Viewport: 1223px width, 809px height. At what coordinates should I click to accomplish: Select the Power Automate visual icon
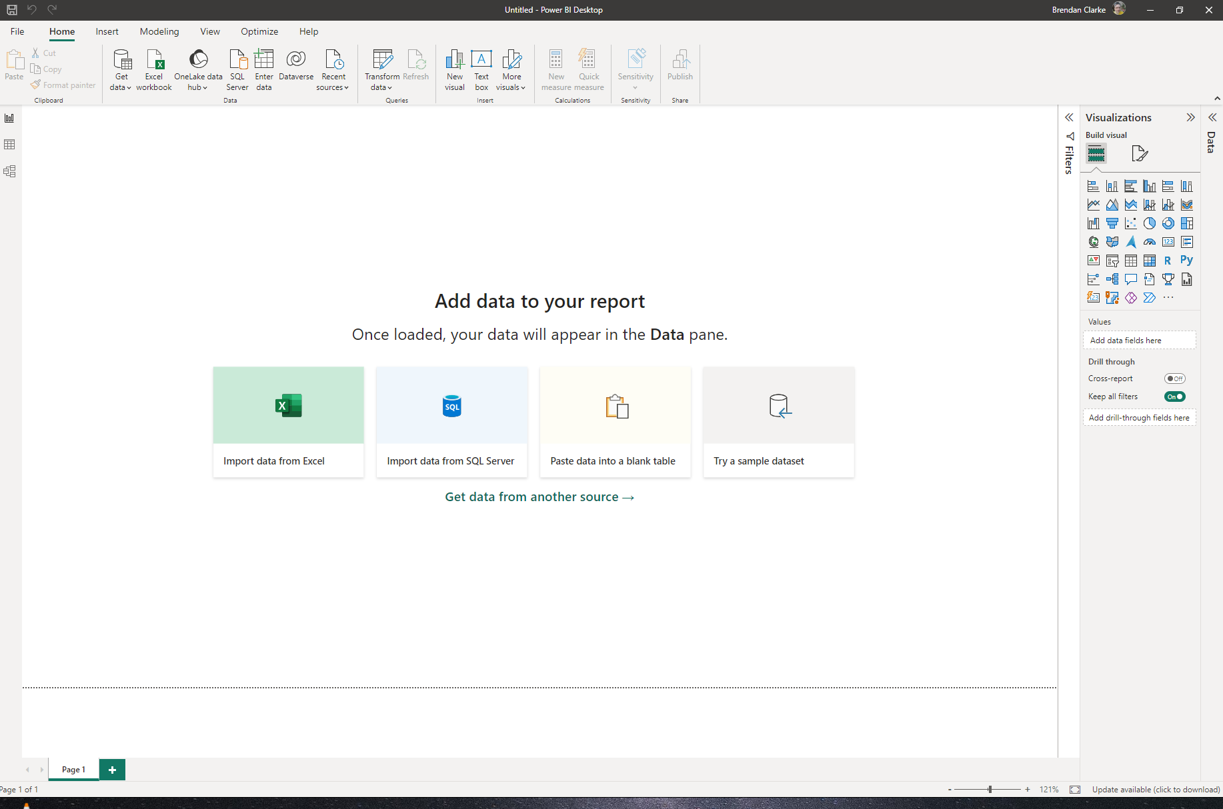tap(1150, 298)
